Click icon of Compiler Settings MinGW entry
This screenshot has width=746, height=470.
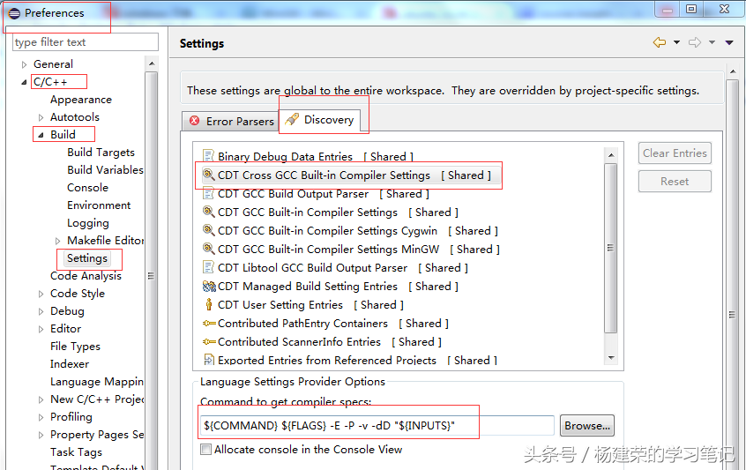[208, 249]
